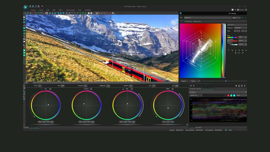Open the Scopes source object dropdown
This screenshot has width=270, height=152.
coord(196,95)
